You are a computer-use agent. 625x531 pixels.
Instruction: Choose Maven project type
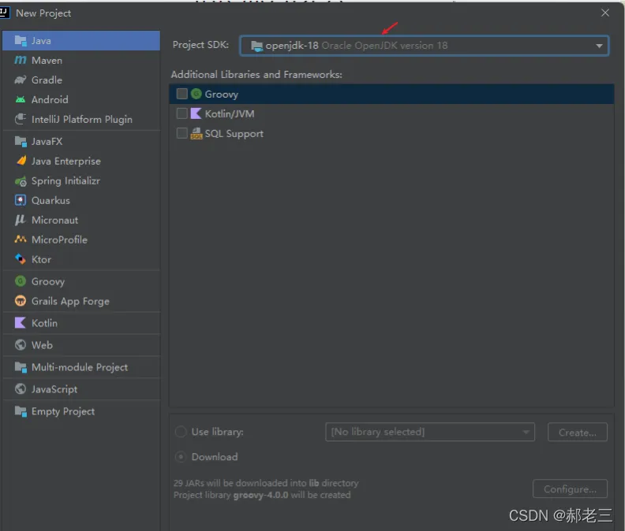81,61
